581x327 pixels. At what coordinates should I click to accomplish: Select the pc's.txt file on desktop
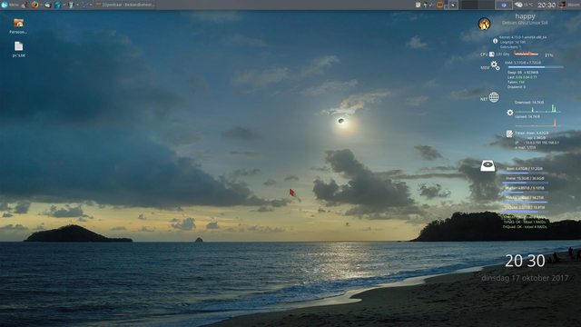click(x=18, y=49)
